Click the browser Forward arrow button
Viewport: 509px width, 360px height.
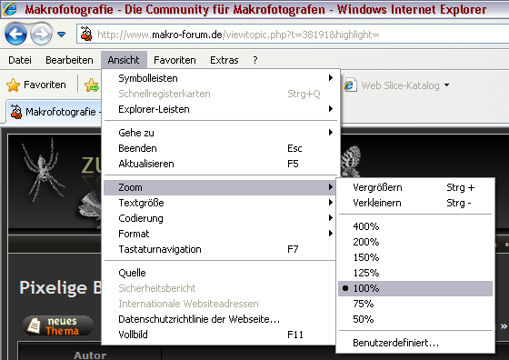pos(41,34)
